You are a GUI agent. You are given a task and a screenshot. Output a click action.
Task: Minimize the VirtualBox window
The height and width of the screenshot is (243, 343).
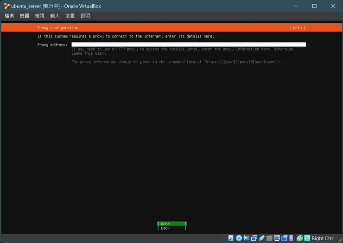296,6
